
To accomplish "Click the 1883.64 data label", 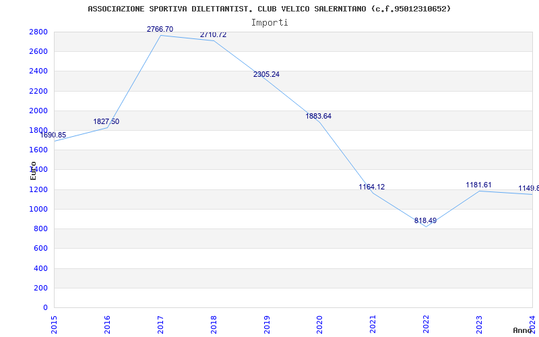I will (x=318, y=116).
